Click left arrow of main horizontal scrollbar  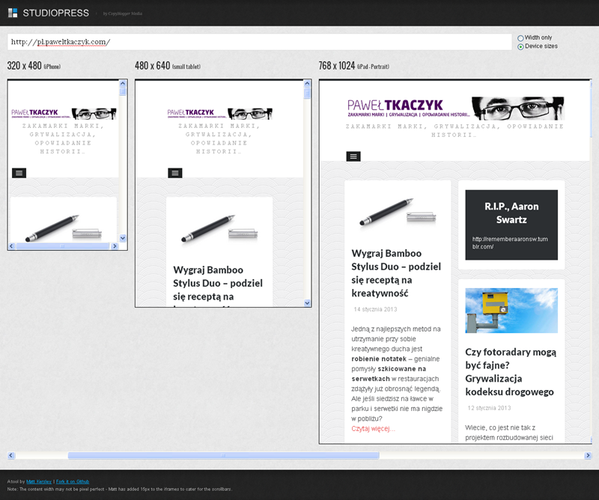(x=11, y=455)
